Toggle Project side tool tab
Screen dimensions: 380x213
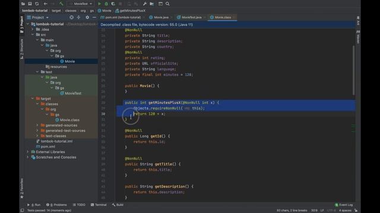(22, 24)
